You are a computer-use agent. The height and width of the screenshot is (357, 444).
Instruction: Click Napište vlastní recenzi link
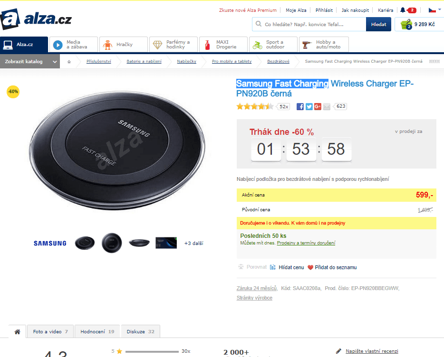tap(372, 351)
